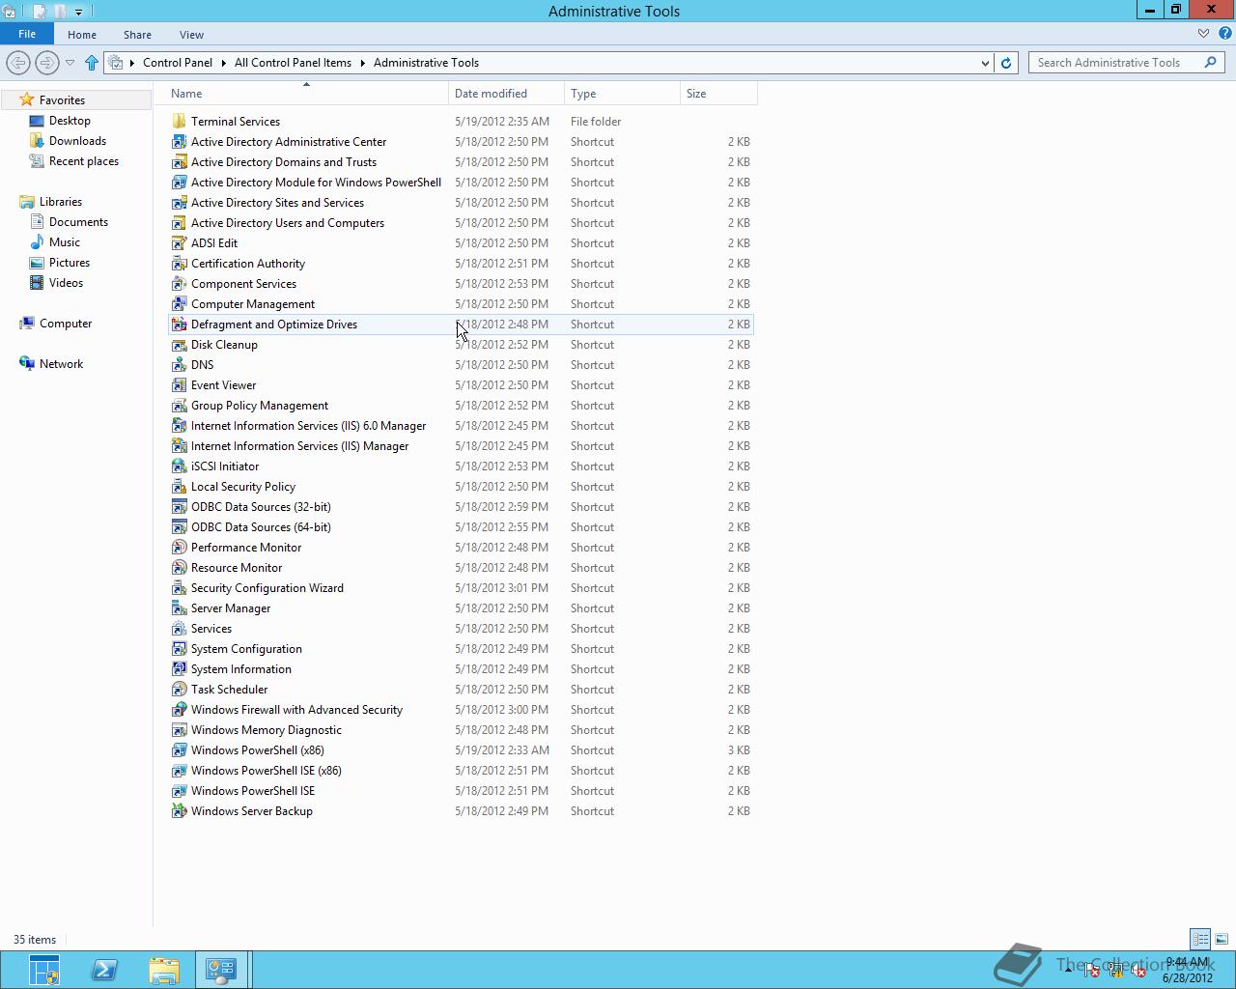Select the DNS shortcut icon
This screenshot has height=989, width=1236.
click(x=179, y=365)
